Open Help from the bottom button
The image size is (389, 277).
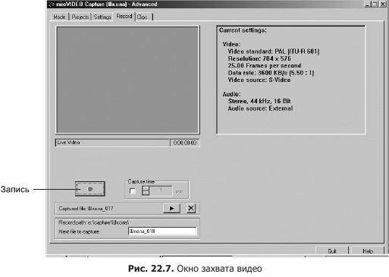point(368,250)
